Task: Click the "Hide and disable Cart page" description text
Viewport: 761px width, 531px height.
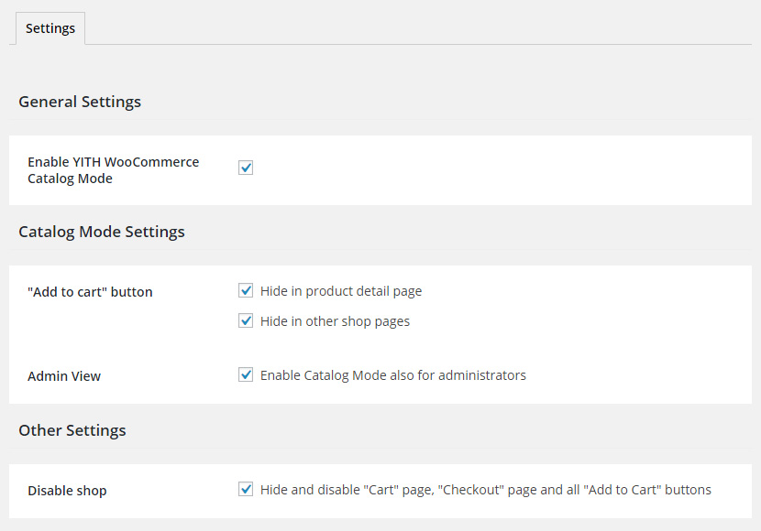Action: pos(485,490)
